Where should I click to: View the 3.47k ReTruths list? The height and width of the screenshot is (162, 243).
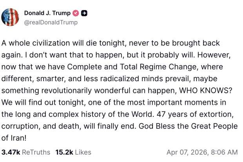26,152
